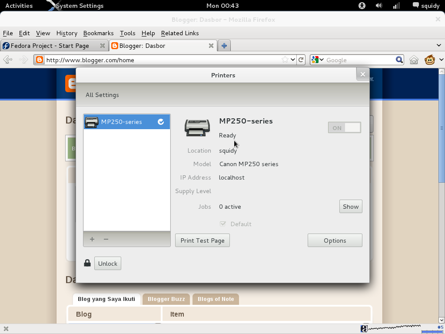Toggle the Default printer checkbox
The image size is (445, 334).
coord(223,224)
